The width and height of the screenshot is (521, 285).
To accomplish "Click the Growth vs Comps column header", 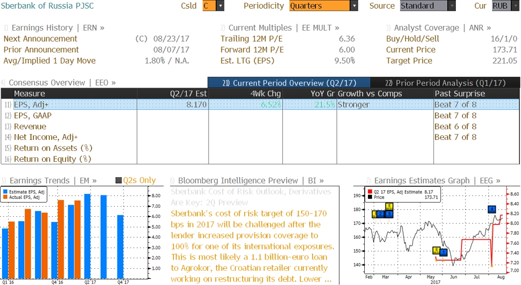I will 385,93.
